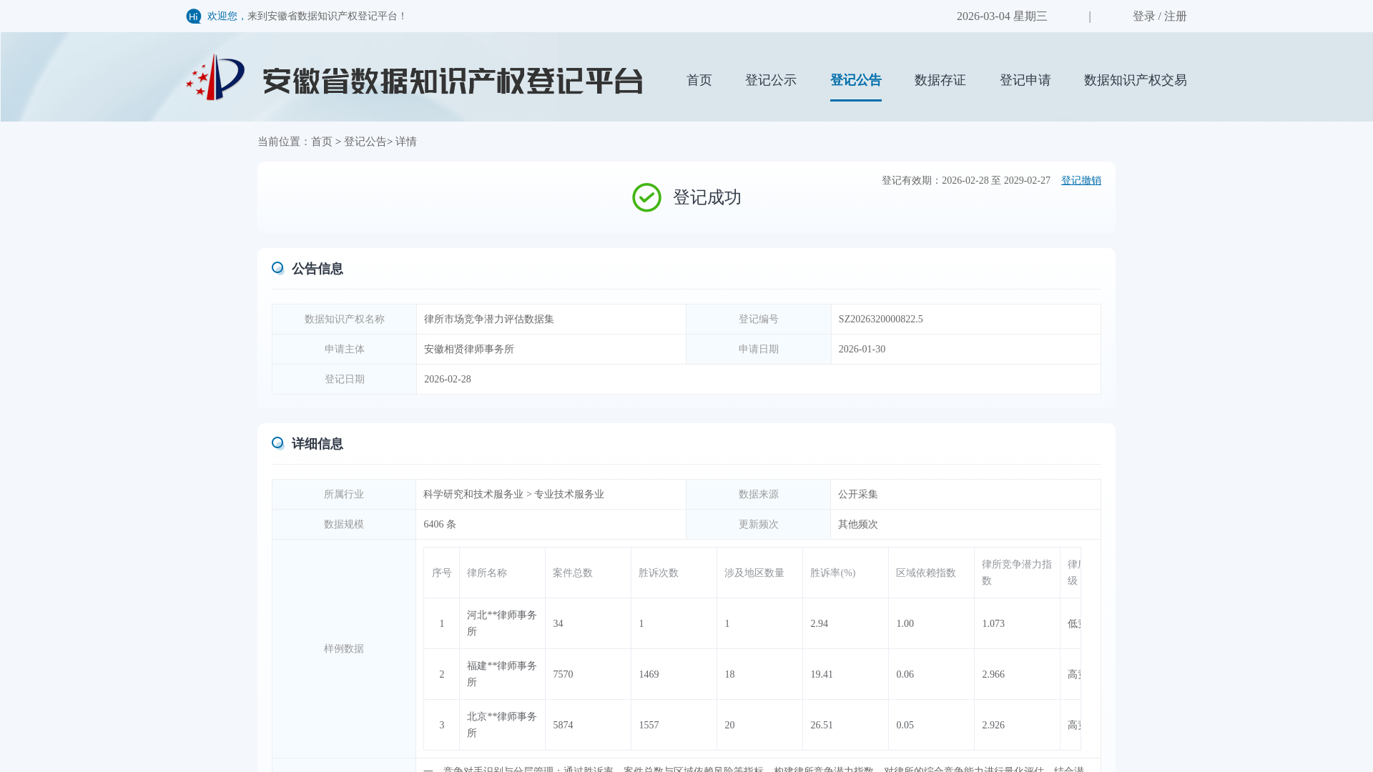The height and width of the screenshot is (772, 1373).
Task: Click the 胜诉次数 column header
Action: (x=674, y=573)
